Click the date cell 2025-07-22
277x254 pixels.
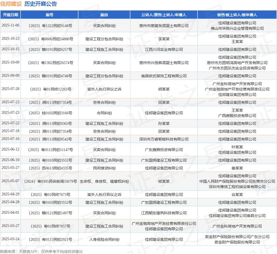click(11, 123)
